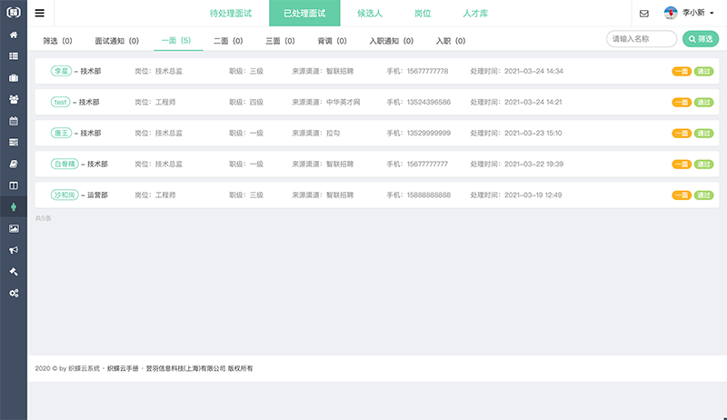
Task: Click 来源渠道 拉勾 text
Action: [315, 133]
